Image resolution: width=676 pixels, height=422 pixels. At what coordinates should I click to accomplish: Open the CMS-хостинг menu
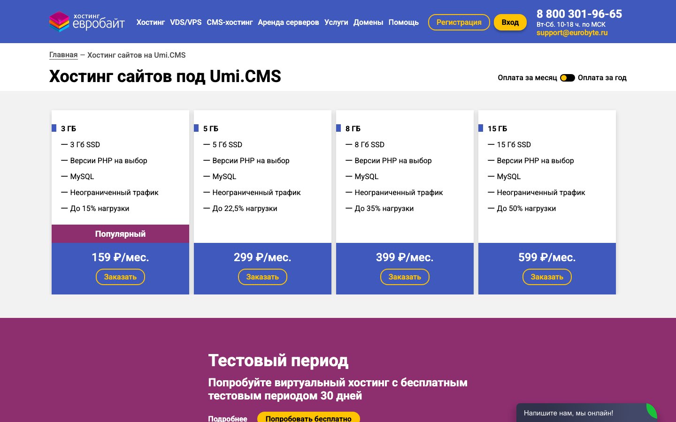tap(230, 22)
